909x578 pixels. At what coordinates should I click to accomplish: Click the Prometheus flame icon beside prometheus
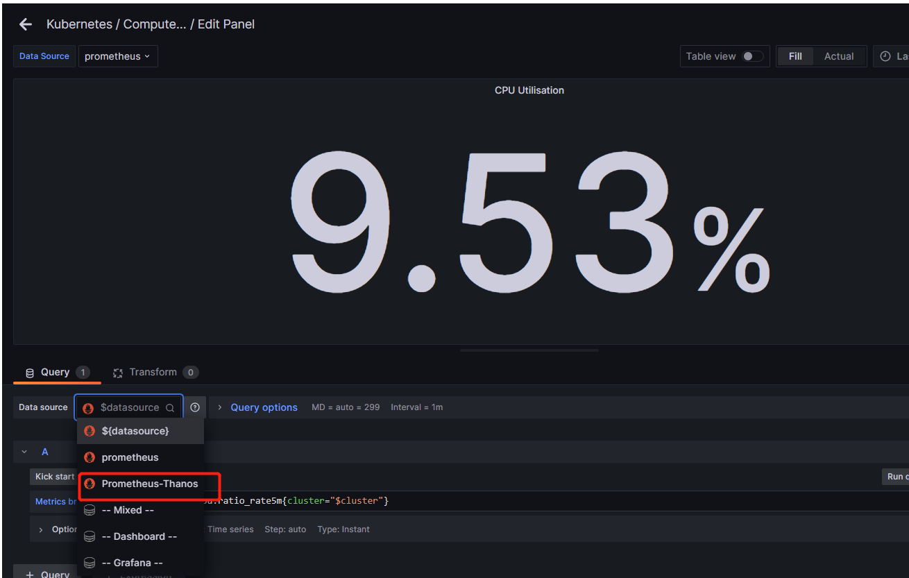pos(90,457)
